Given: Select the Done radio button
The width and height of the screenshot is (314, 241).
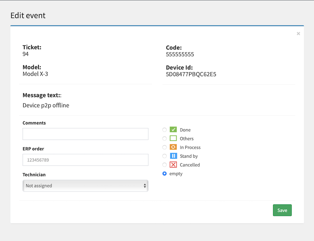Looking at the screenshot, I should (x=164, y=130).
